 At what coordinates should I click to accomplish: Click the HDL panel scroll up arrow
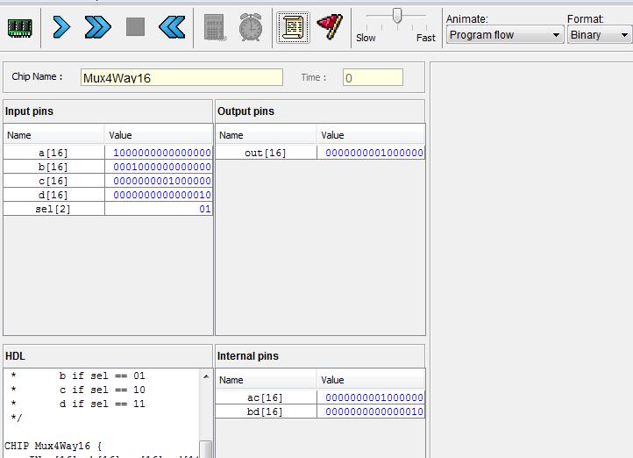(x=206, y=376)
